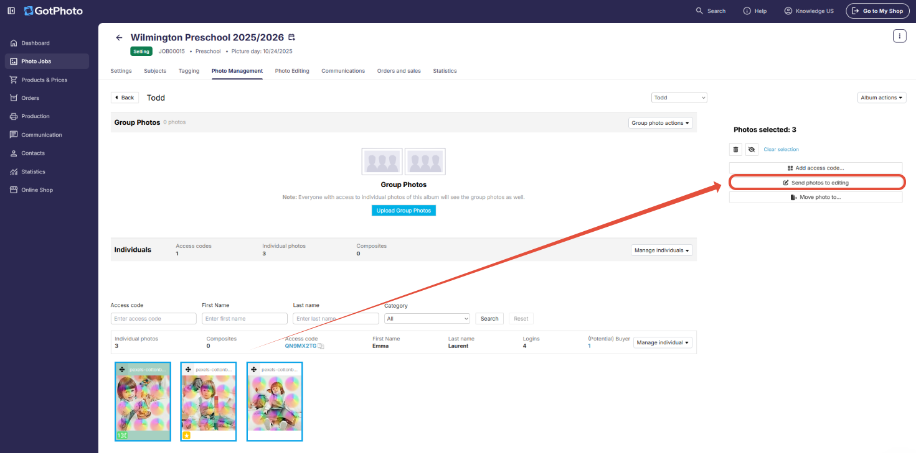The height and width of the screenshot is (453, 916).
Task: Copy the access code QN9MX2TG
Action: (x=321, y=346)
